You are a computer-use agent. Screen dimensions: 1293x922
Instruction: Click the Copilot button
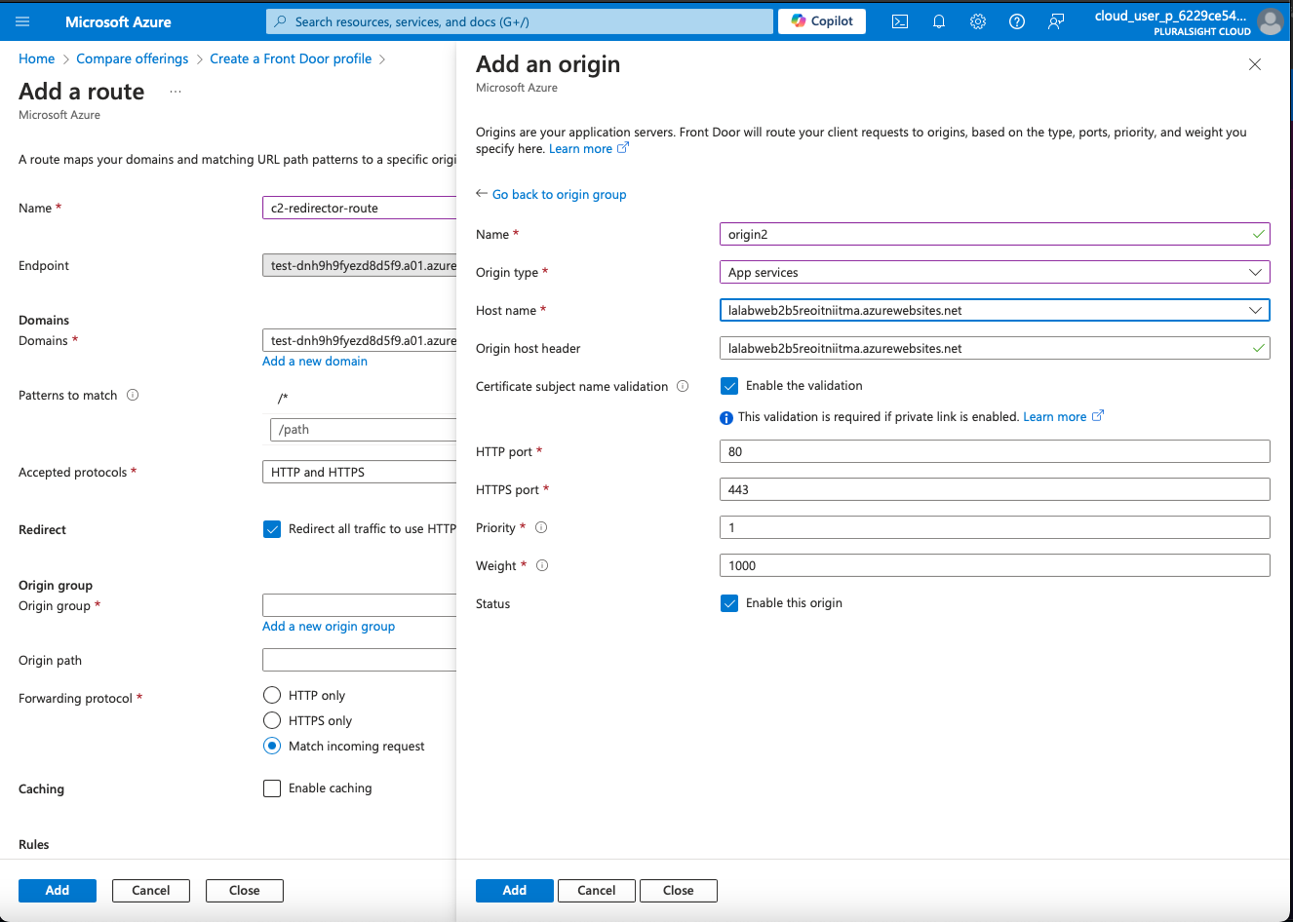click(822, 20)
